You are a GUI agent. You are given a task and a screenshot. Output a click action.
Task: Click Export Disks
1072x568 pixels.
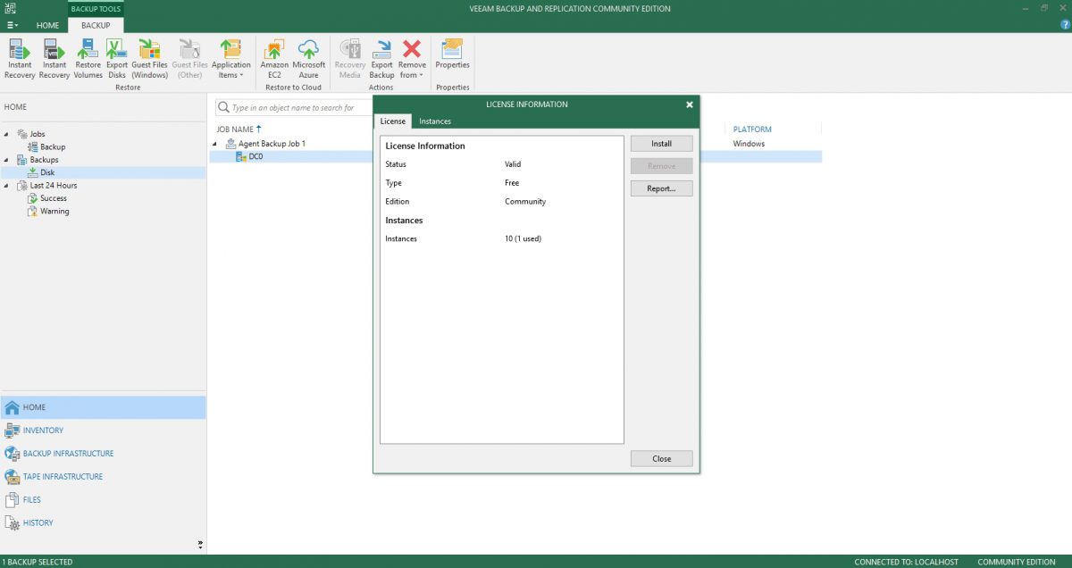point(116,58)
